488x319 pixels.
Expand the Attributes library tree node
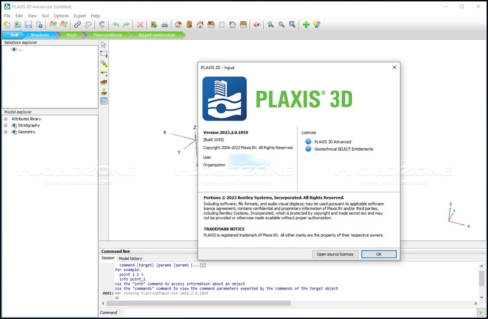6,119
